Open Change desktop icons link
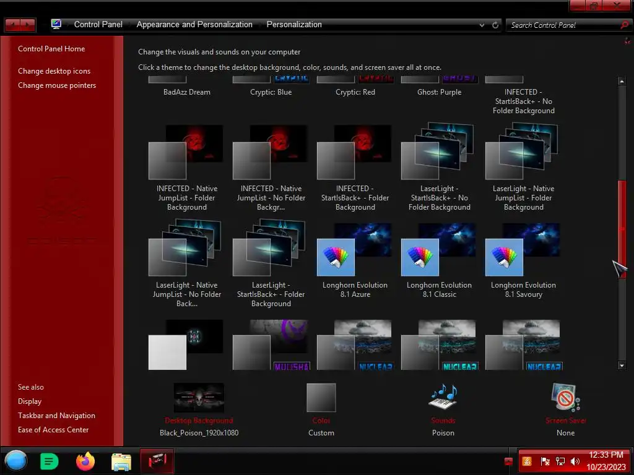 tap(54, 71)
